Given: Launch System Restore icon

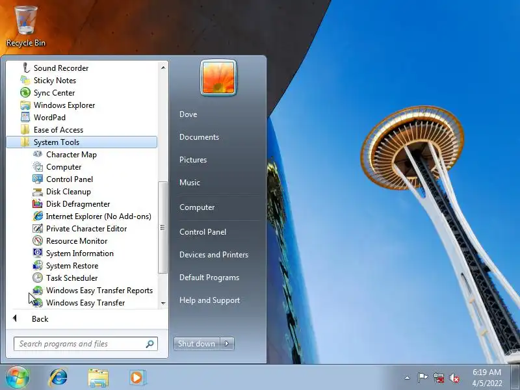Looking at the screenshot, I should tap(38, 265).
